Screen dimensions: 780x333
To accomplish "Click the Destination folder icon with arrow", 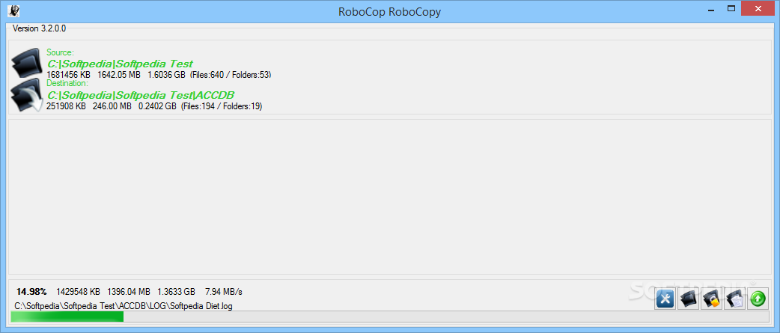I will point(27,94).
